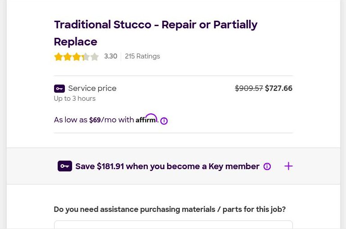Click the fifth gray rating star
This screenshot has height=229, width=346.
click(x=94, y=57)
